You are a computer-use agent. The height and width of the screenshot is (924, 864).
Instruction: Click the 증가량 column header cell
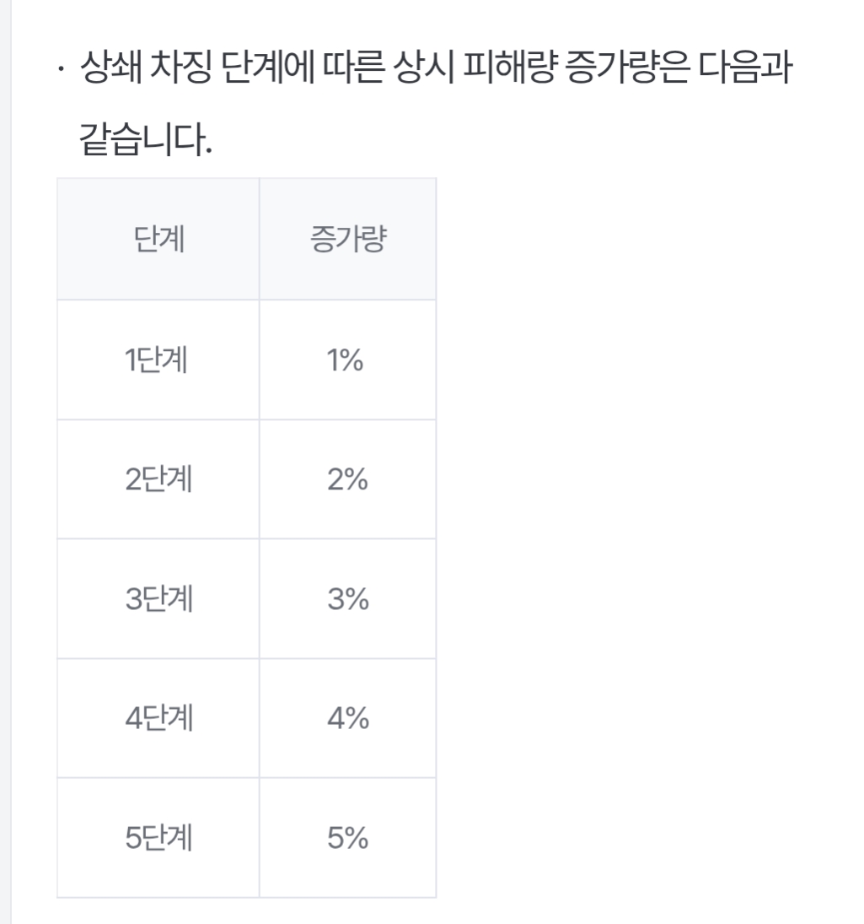tap(347, 241)
